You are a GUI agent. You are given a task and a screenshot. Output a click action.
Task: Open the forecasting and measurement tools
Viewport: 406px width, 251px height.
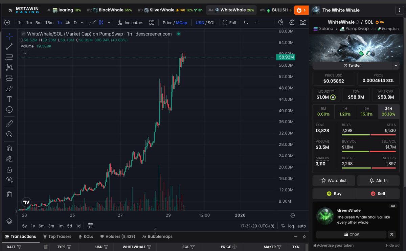(9, 78)
